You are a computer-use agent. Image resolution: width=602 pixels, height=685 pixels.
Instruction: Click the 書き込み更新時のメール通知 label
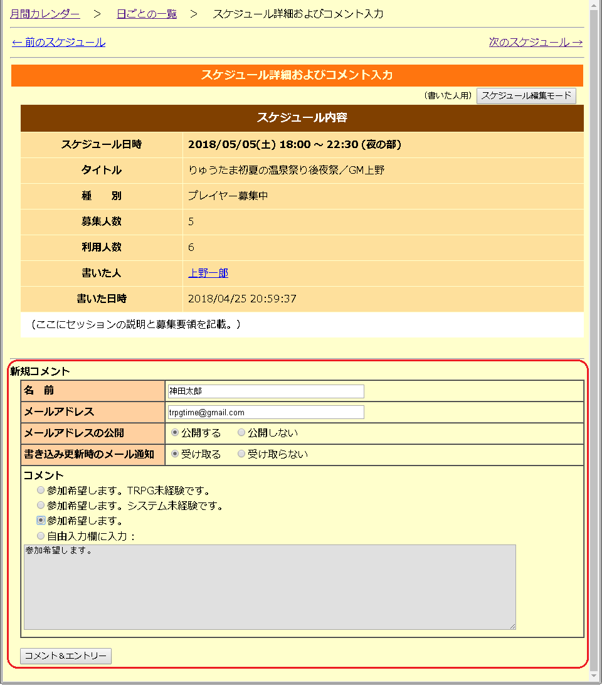[89, 454]
